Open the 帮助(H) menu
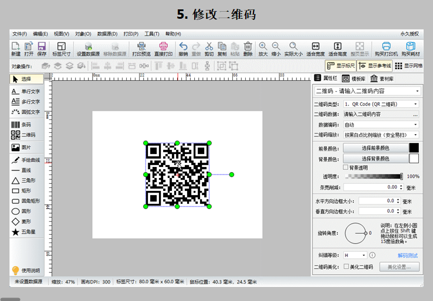Image resolution: width=433 pixels, height=301 pixels. (x=173, y=34)
